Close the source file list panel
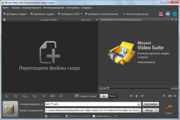 coord(97,20)
